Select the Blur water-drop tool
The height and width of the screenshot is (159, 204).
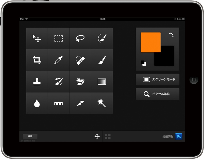(x=37, y=103)
